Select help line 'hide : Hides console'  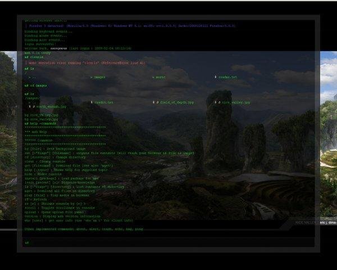point(43,174)
